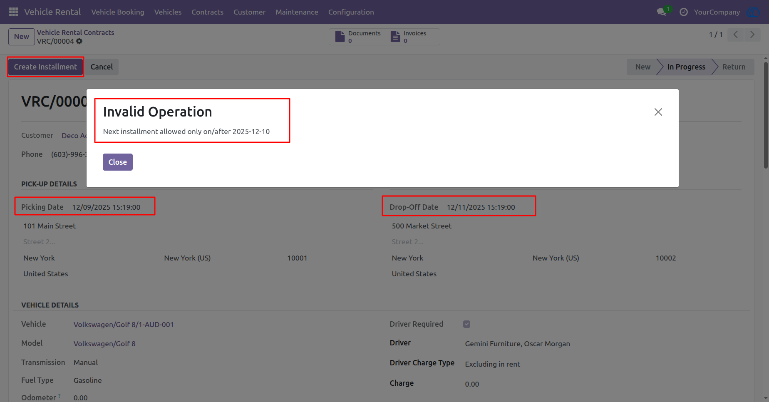The image size is (769, 402).
Task: Open the Volkswagen/Golf 8/1-AUD-001 vehicle link
Action: tap(124, 325)
